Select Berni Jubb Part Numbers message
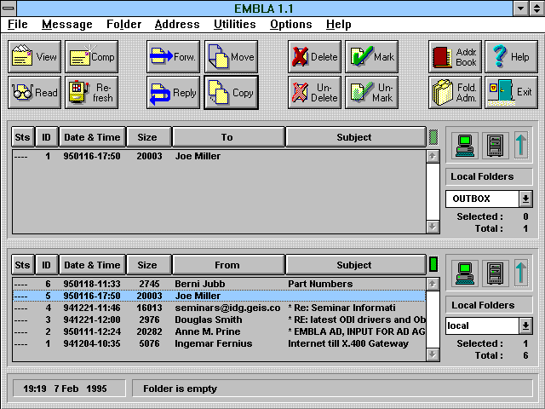The image size is (545, 409). click(219, 284)
